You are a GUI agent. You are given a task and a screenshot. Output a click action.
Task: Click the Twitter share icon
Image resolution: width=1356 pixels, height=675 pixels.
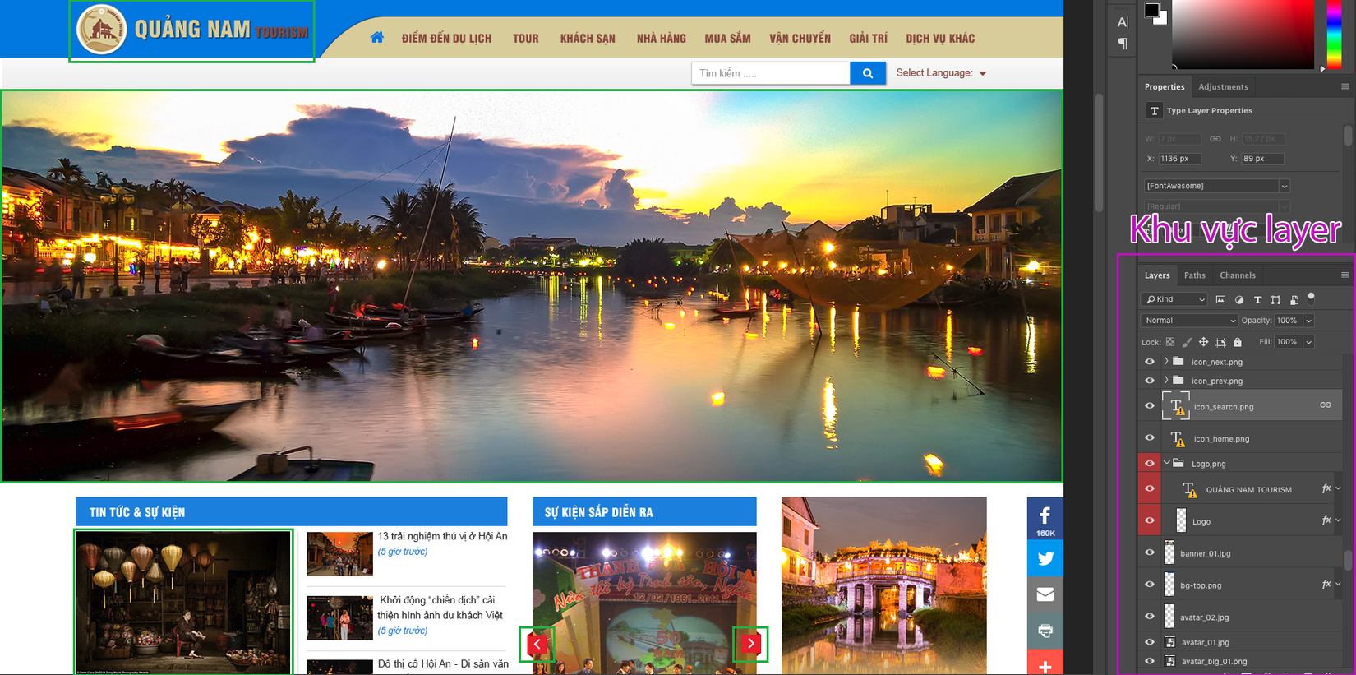[x=1045, y=558]
